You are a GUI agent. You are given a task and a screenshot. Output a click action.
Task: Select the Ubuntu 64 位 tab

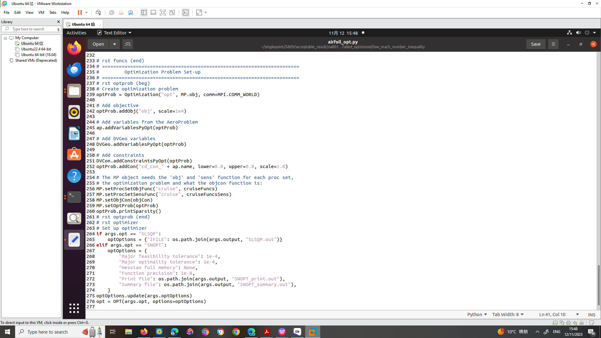coord(82,24)
